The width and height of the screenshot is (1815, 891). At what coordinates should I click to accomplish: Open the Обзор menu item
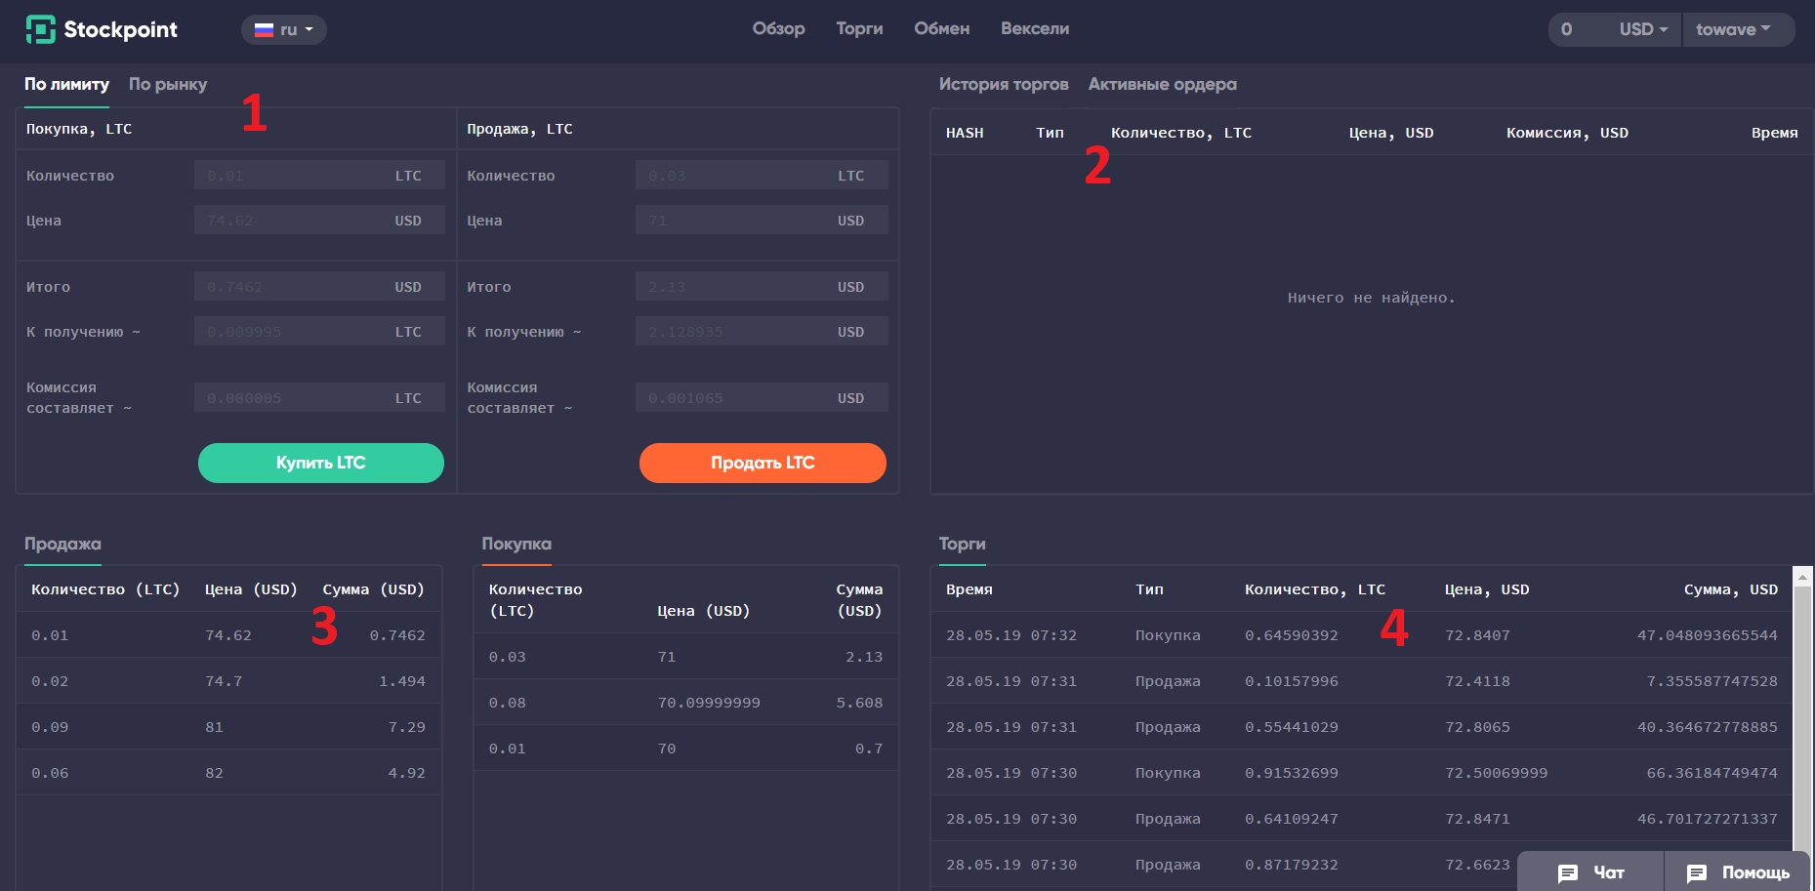point(778,28)
